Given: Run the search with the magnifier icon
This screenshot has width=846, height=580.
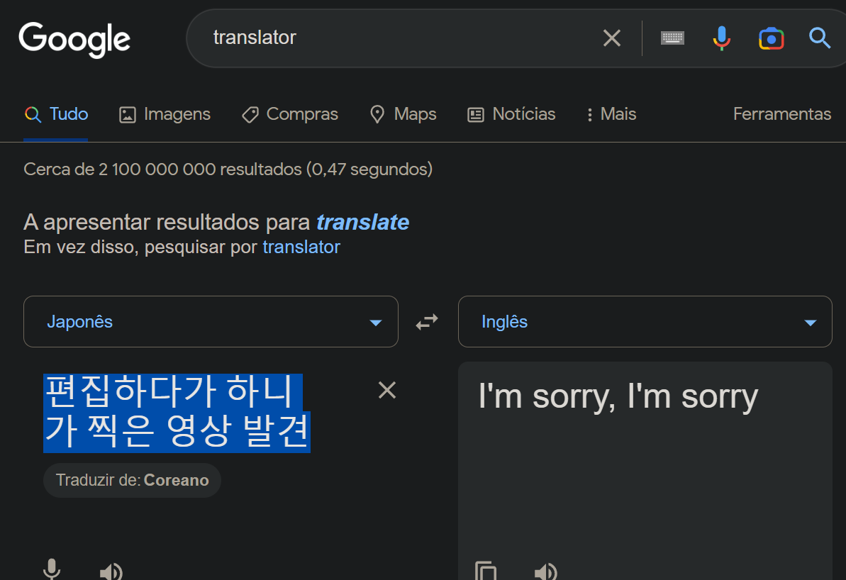Looking at the screenshot, I should tap(820, 38).
